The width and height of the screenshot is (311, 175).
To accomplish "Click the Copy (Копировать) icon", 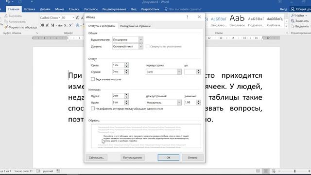I will coord(6,21).
